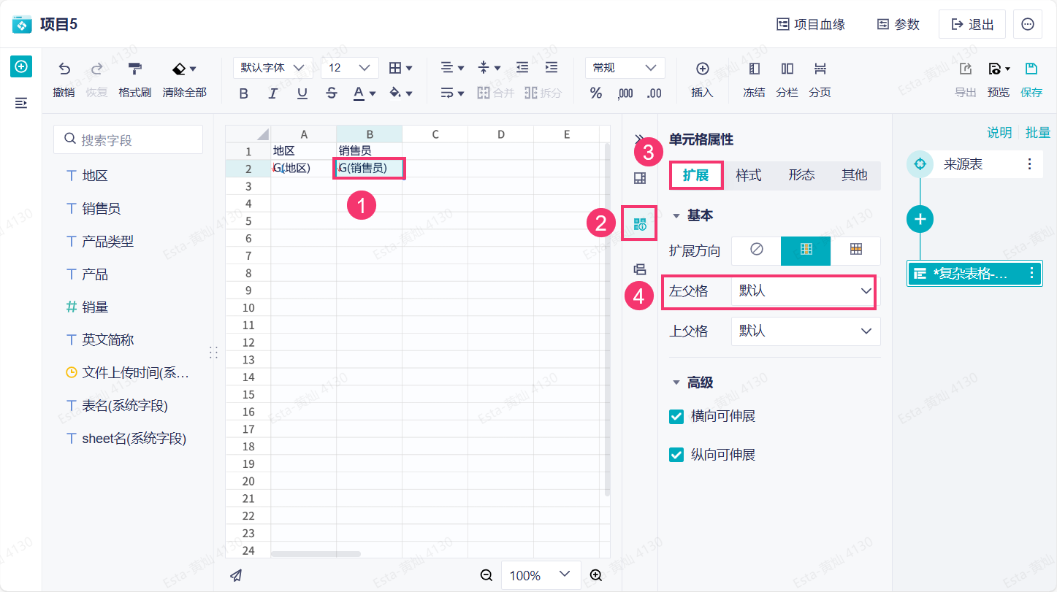This screenshot has height=592, width=1057.
Task: Open the 左父格 dropdown
Action: 806,291
